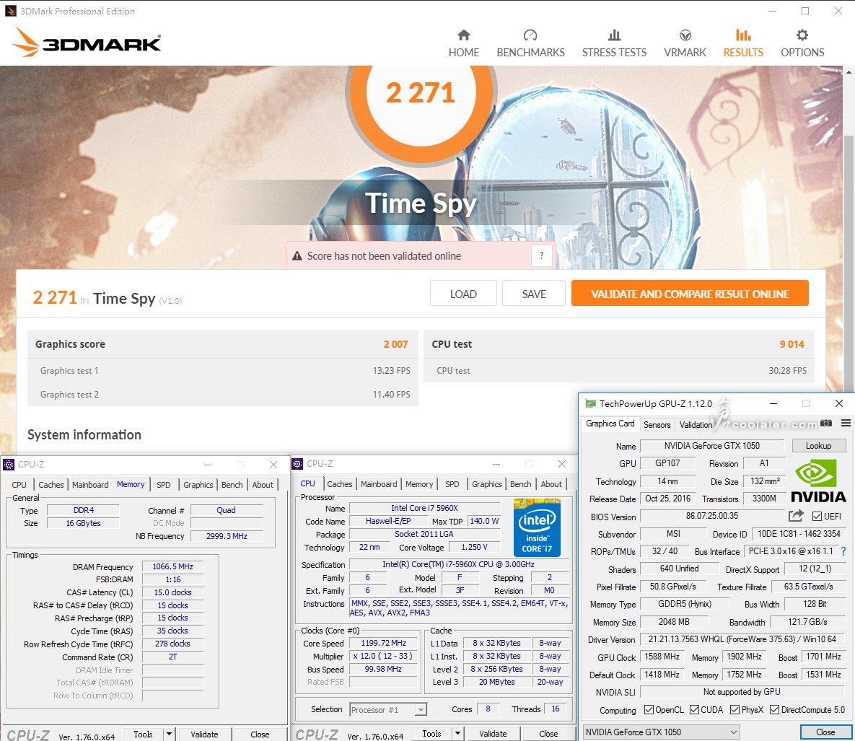Viewport: 855px width, 741px height.
Task: Click CPU test score 9 014
Action: 792,344
